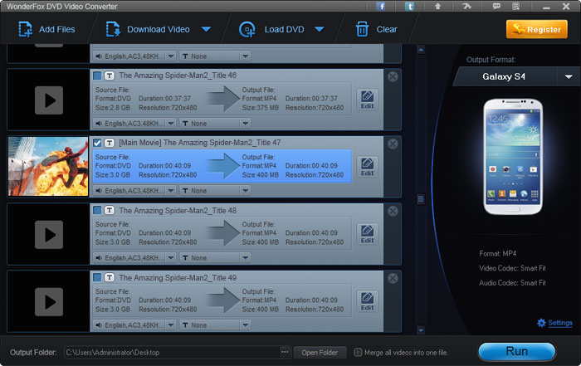Remove Title 49 with its X icon
This screenshot has height=366, width=581.
click(x=393, y=278)
